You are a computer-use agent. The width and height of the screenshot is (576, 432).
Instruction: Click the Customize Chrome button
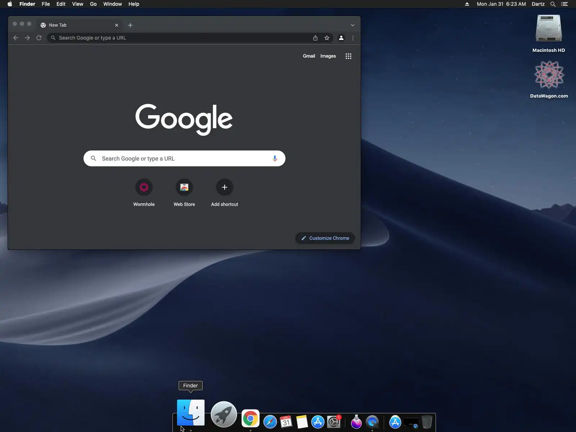(x=325, y=238)
